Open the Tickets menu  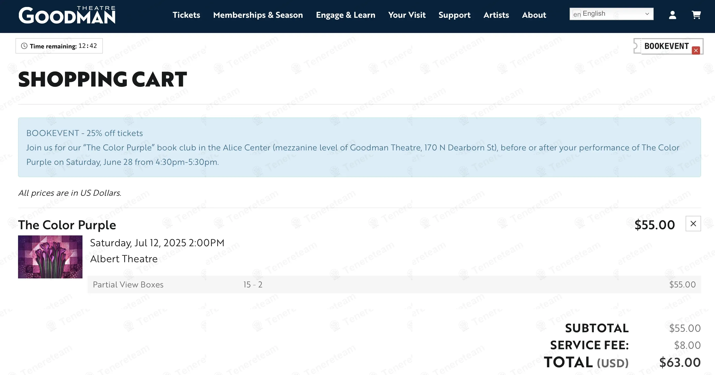coord(186,15)
